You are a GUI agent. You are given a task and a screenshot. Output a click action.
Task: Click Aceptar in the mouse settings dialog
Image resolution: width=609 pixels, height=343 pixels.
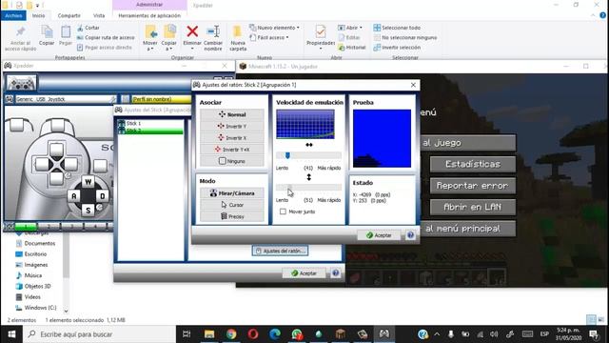tap(379, 235)
